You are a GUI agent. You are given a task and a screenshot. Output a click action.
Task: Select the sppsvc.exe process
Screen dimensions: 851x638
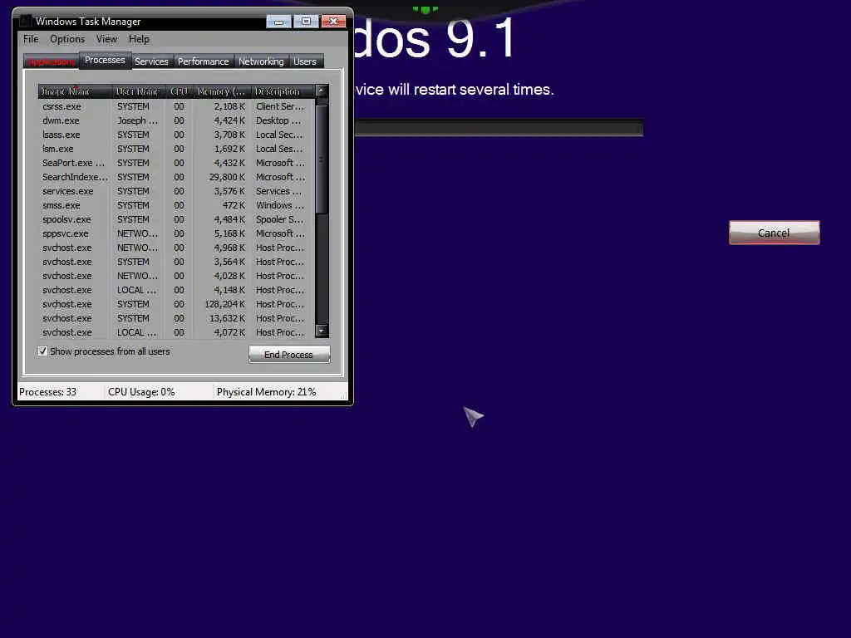pos(176,233)
